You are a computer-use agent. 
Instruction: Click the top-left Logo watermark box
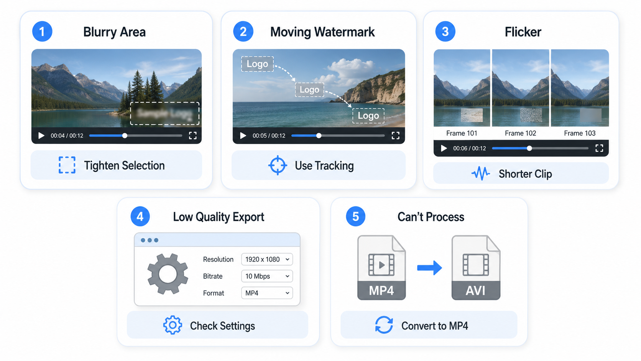(257, 64)
